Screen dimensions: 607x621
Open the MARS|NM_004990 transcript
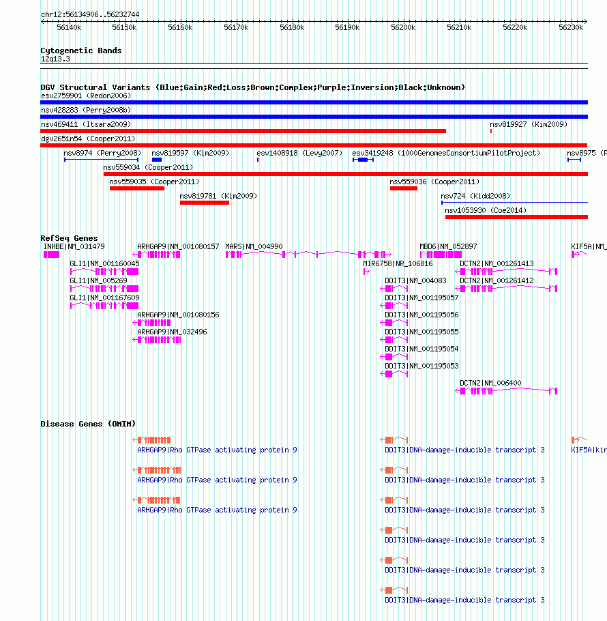coord(308,255)
